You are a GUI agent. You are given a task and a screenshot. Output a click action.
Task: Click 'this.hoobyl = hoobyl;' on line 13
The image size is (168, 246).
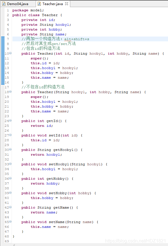point(54,68)
